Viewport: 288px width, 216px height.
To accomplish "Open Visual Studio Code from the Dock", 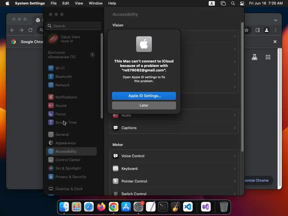I will pyautogui.click(x=188, y=207).
